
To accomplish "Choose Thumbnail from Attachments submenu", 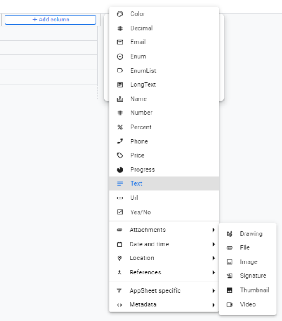I will click(x=254, y=290).
